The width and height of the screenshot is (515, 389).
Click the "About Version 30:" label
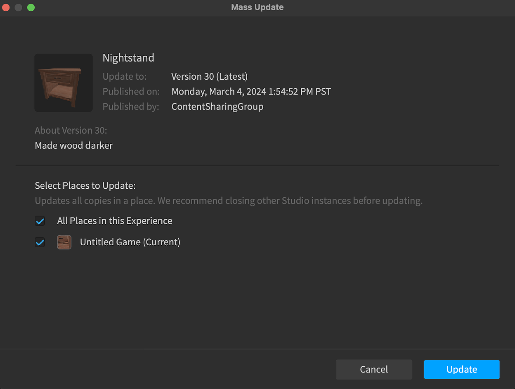pyautogui.click(x=71, y=130)
